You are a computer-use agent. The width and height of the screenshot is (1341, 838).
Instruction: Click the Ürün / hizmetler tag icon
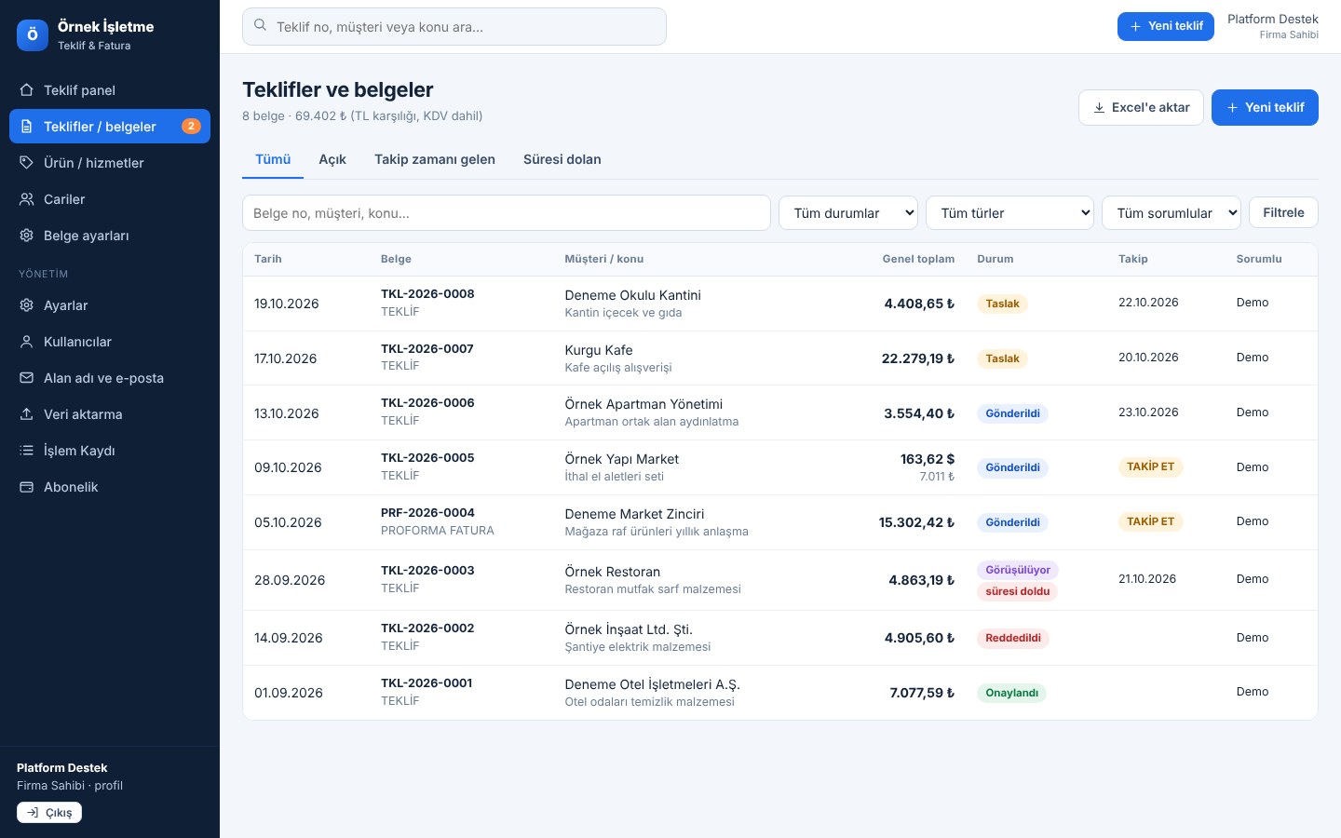tap(27, 163)
